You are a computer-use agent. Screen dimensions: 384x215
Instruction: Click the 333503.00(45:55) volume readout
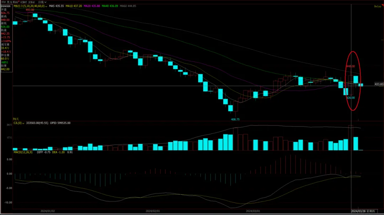(x=37, y=123)
